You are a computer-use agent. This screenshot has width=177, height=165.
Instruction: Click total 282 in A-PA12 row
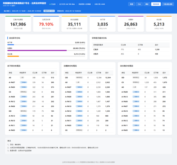pyautogui.click(x=52, y=101)
